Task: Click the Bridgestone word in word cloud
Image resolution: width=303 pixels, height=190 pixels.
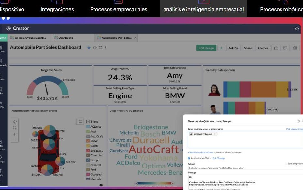Action: (x=151, y=127)
